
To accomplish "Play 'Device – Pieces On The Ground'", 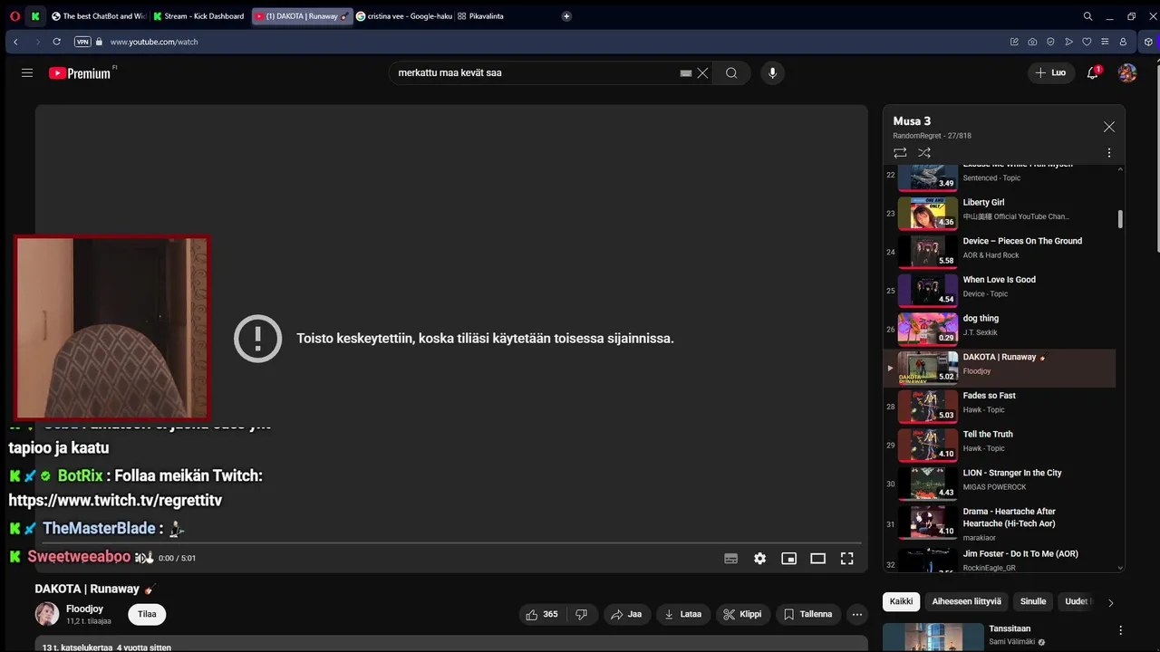I will (1000, 253).
